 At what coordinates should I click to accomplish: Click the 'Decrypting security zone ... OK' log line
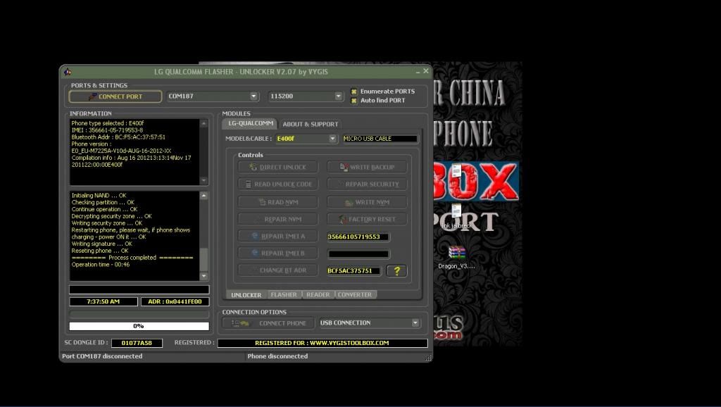112,216
